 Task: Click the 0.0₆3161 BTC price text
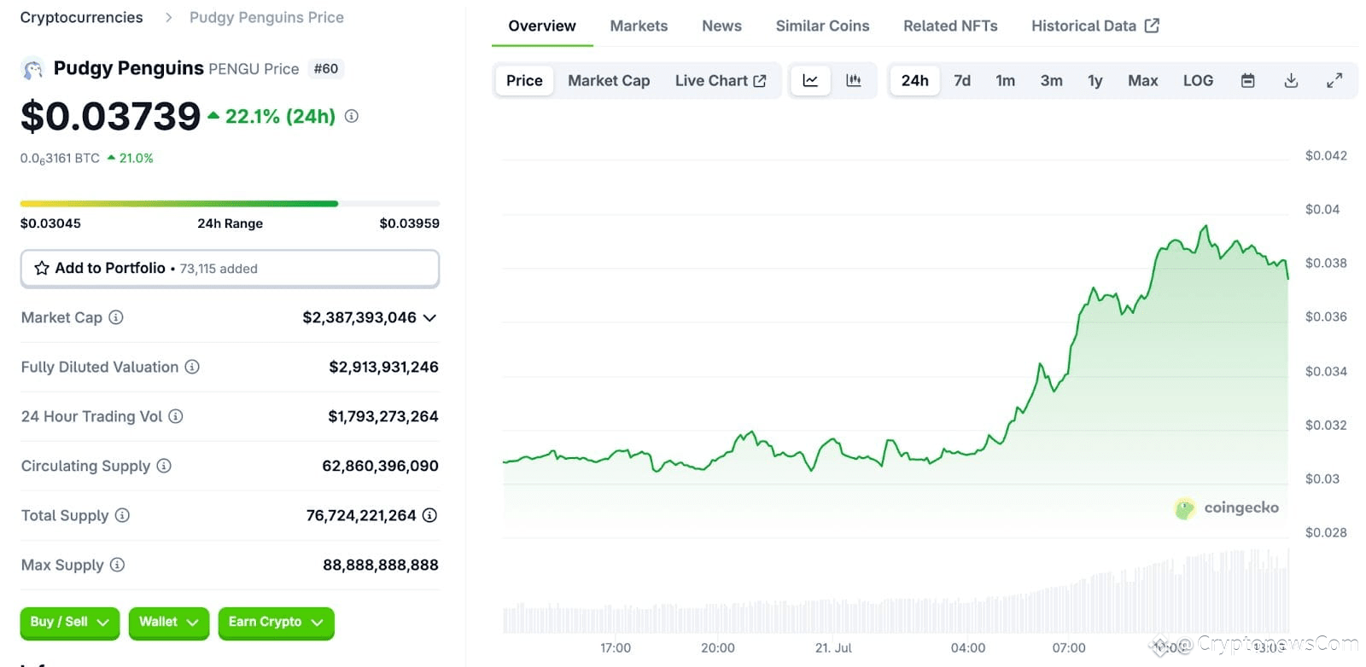click(60, 159)
